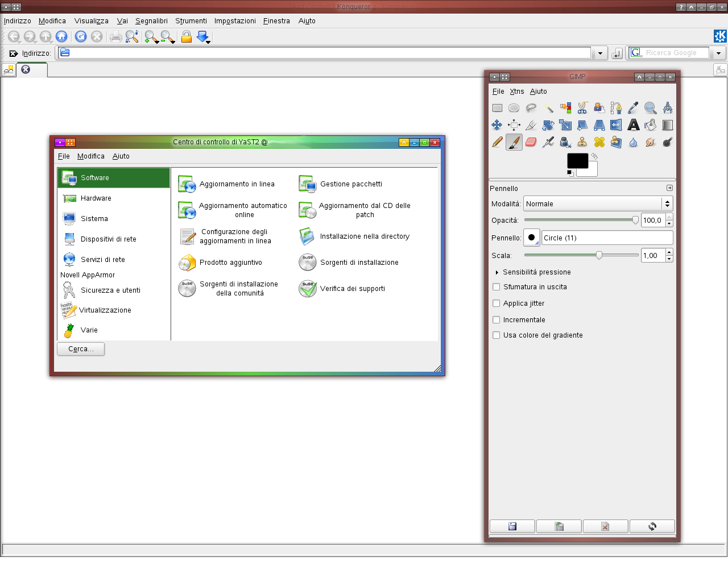Click the Cerca... button in YaST
728x582 pixels.
(81, 349)
